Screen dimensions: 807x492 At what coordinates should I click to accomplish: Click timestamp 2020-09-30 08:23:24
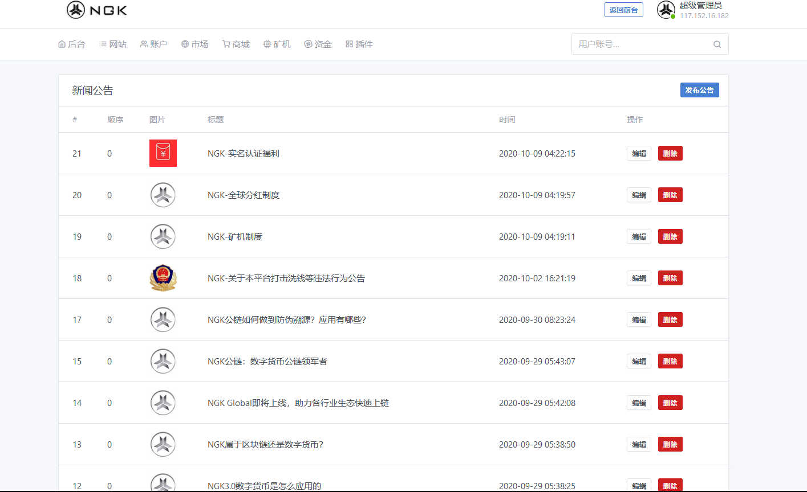click(x=537, y=319)
